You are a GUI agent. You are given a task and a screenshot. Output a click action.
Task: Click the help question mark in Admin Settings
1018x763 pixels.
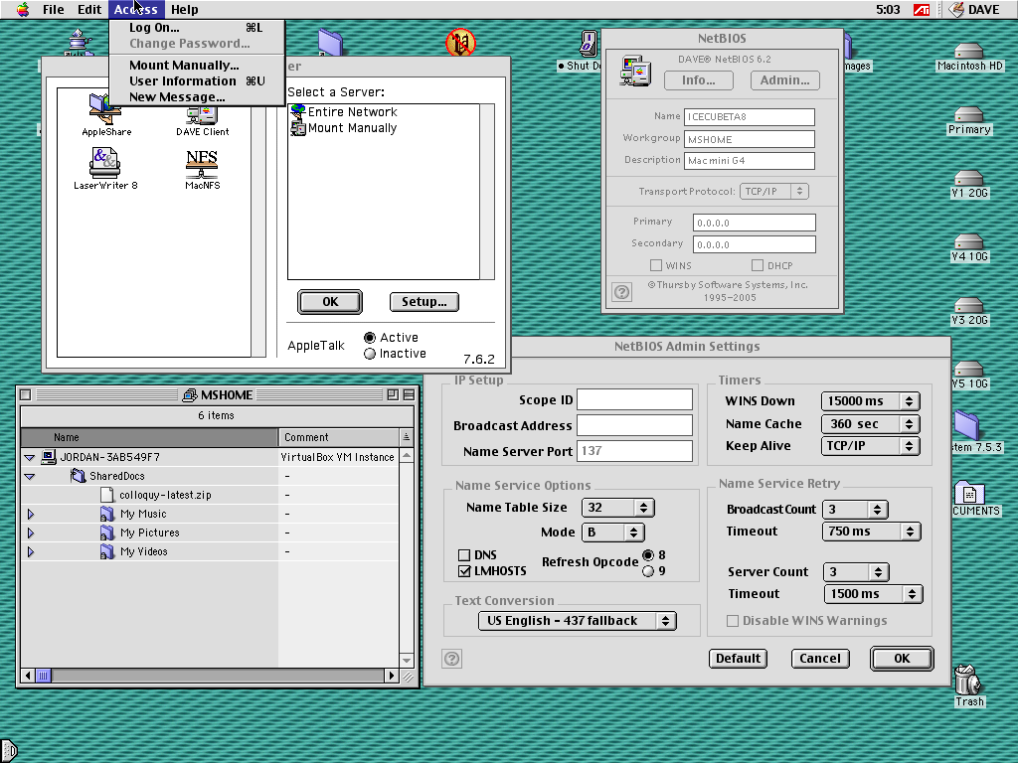pyautogui.click(x=452, y=658)
